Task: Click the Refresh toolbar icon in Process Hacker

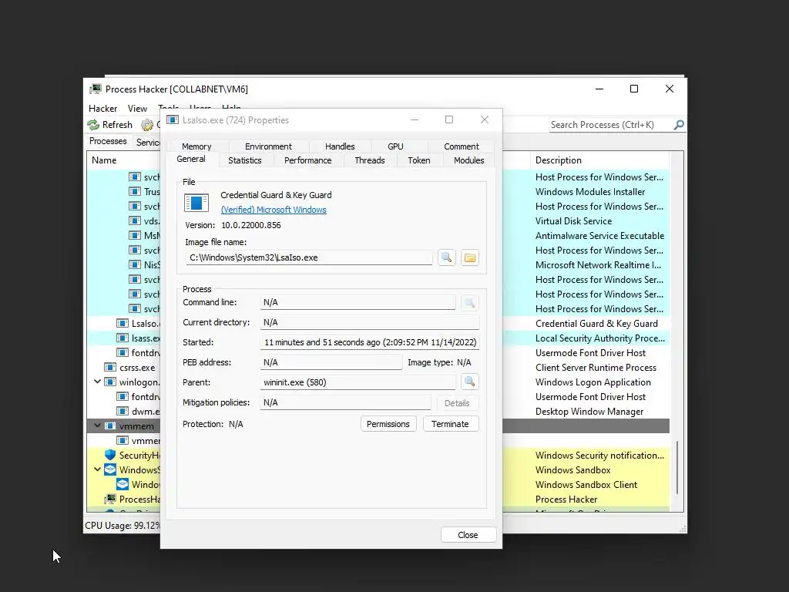Action: pos(93,125)
